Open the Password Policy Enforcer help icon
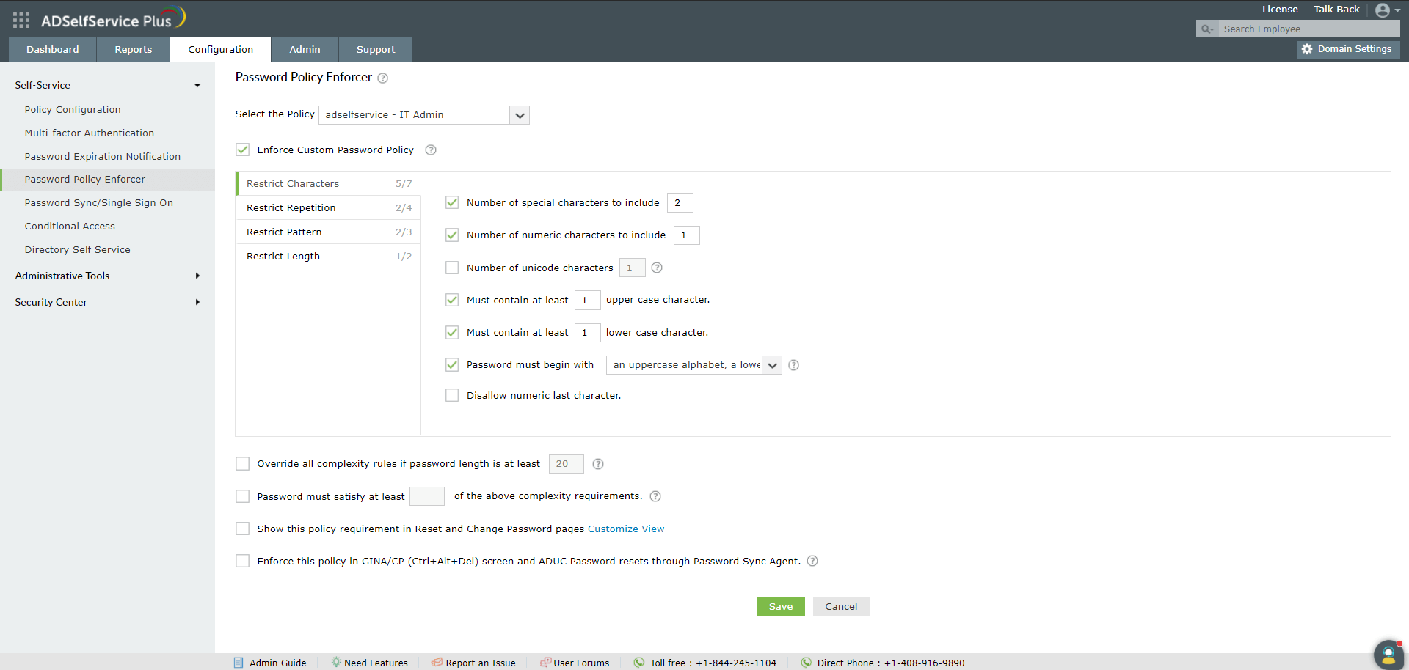Screen dimensions: 1409x670 [x=383, y=78]
